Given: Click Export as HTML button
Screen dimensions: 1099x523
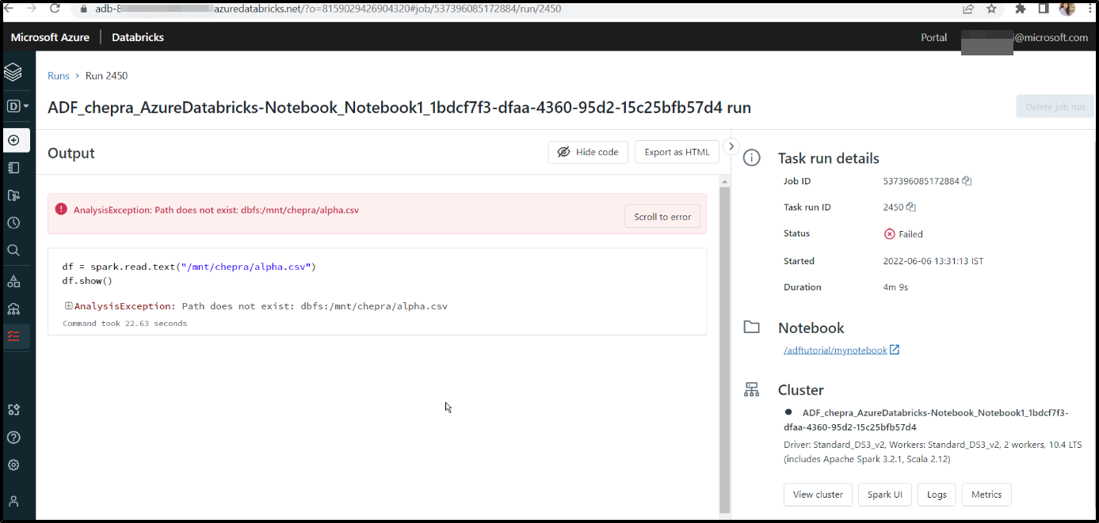Looking at the screenshot, I should click(x=677, y=152).
